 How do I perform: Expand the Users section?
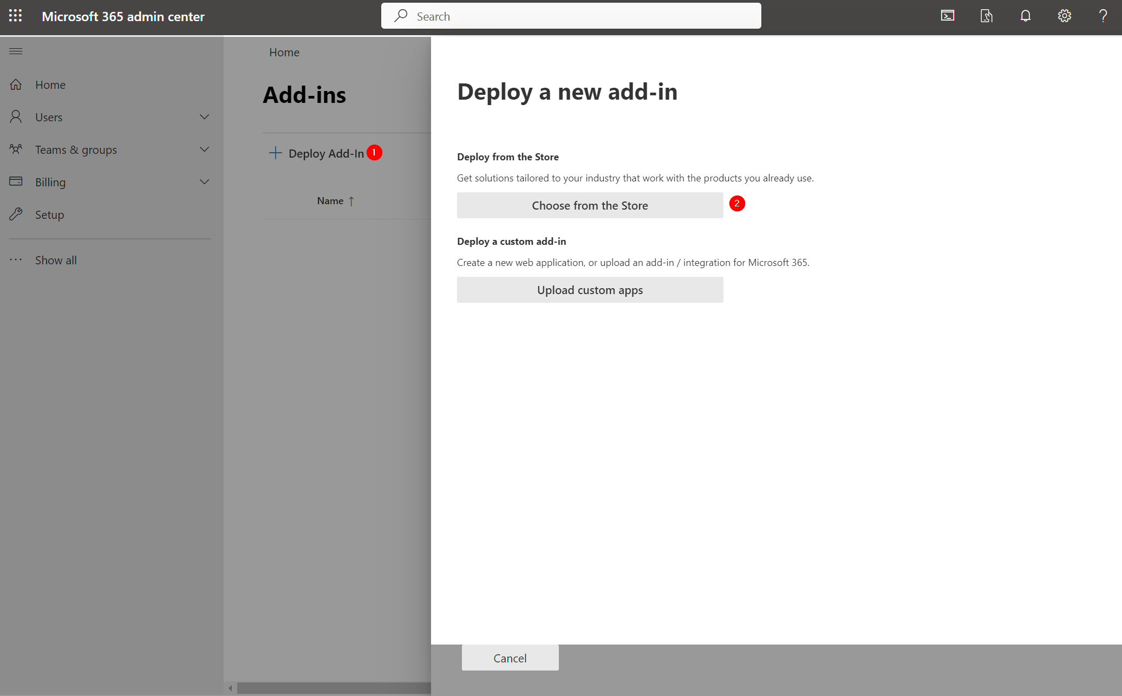[x=204, y=116]
